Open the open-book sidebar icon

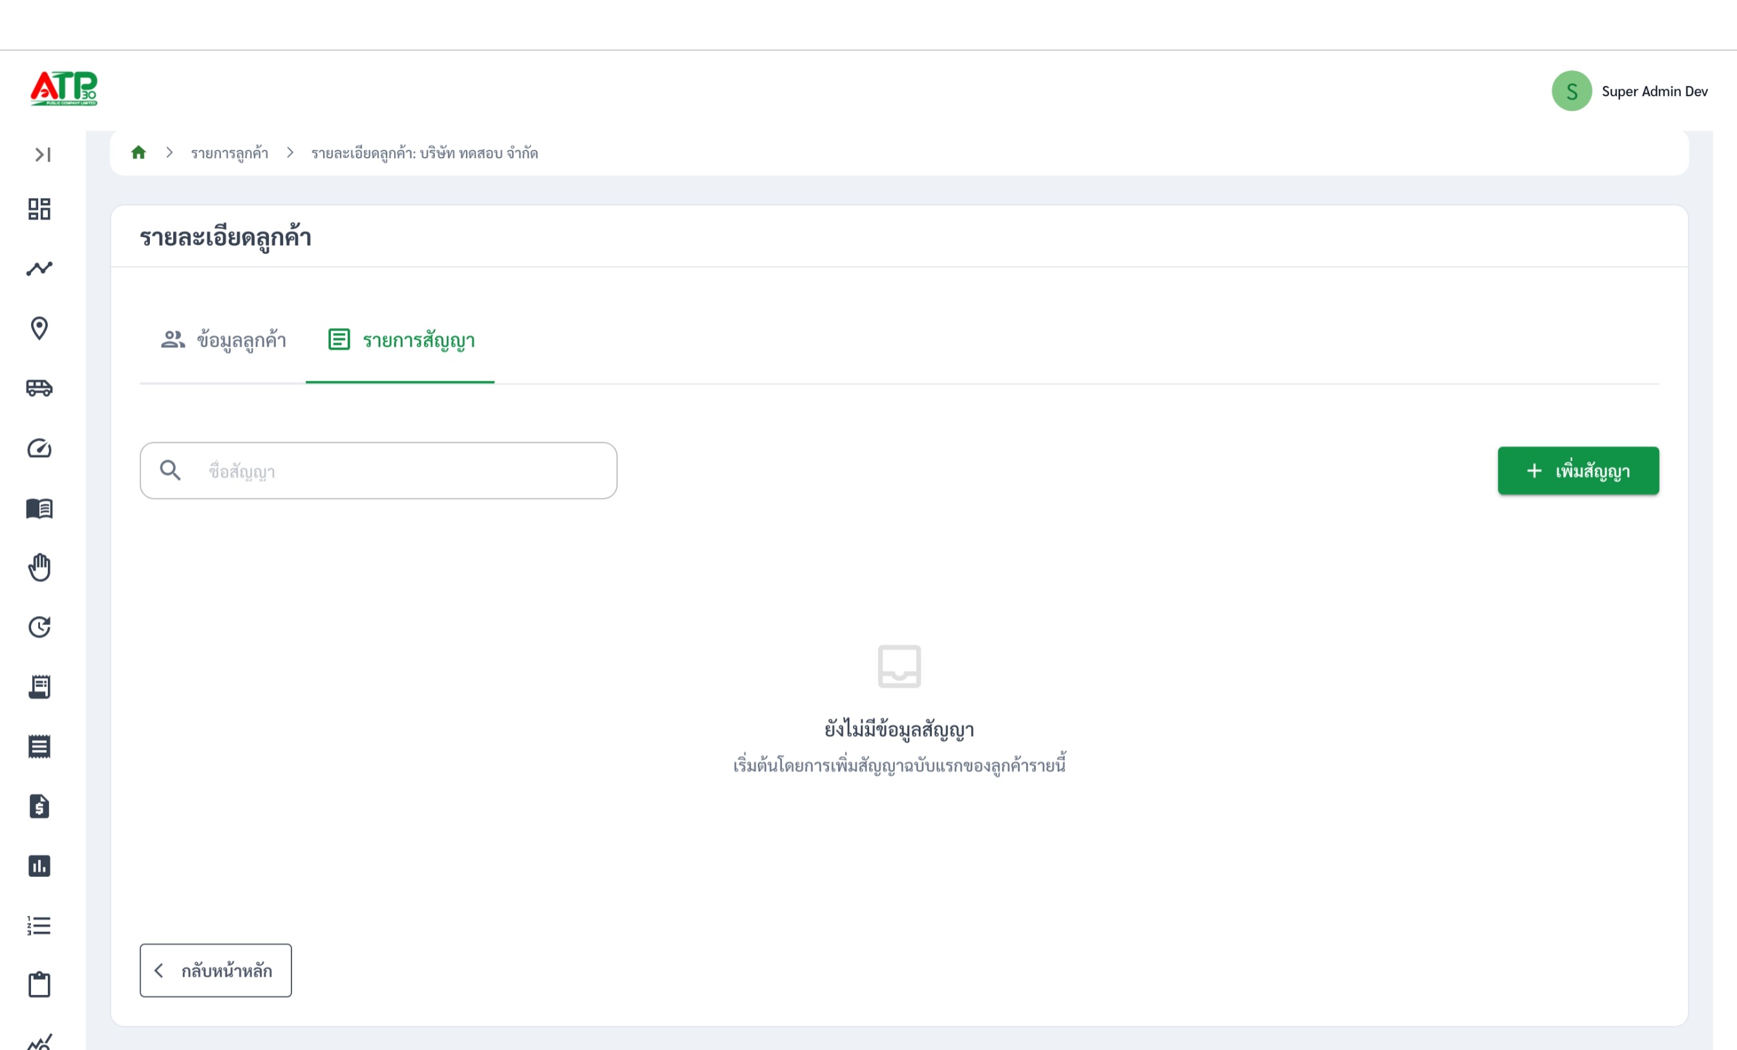[x=39, y=508]
